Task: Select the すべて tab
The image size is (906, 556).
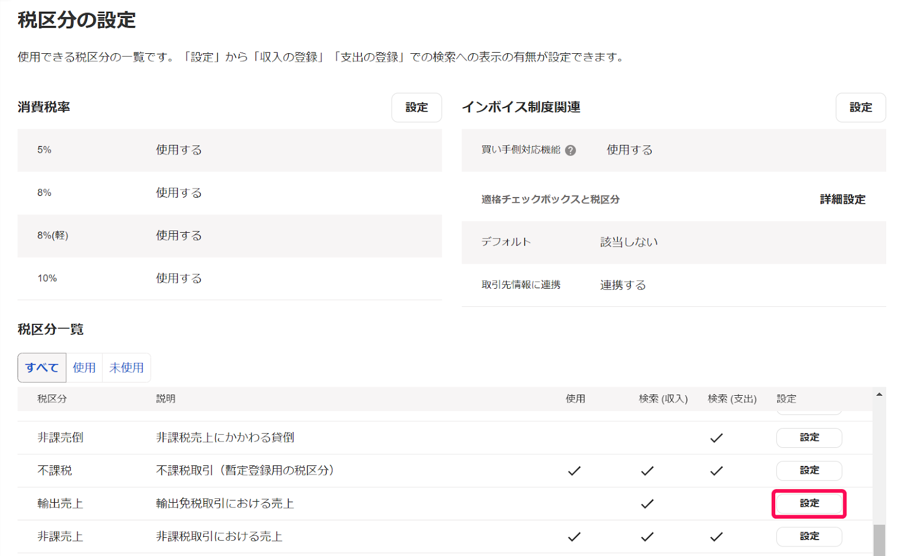Action: pos(42,367)
